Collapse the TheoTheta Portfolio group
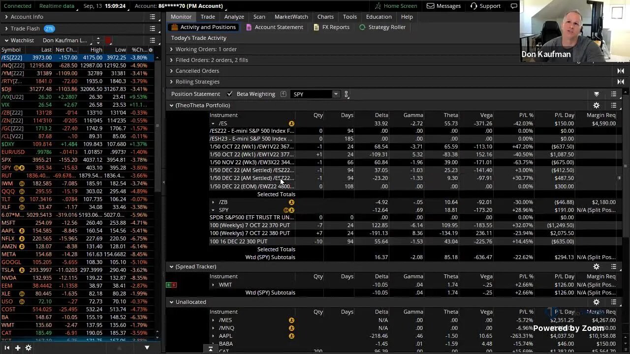The image size is (630, 354). pos(171,105)
